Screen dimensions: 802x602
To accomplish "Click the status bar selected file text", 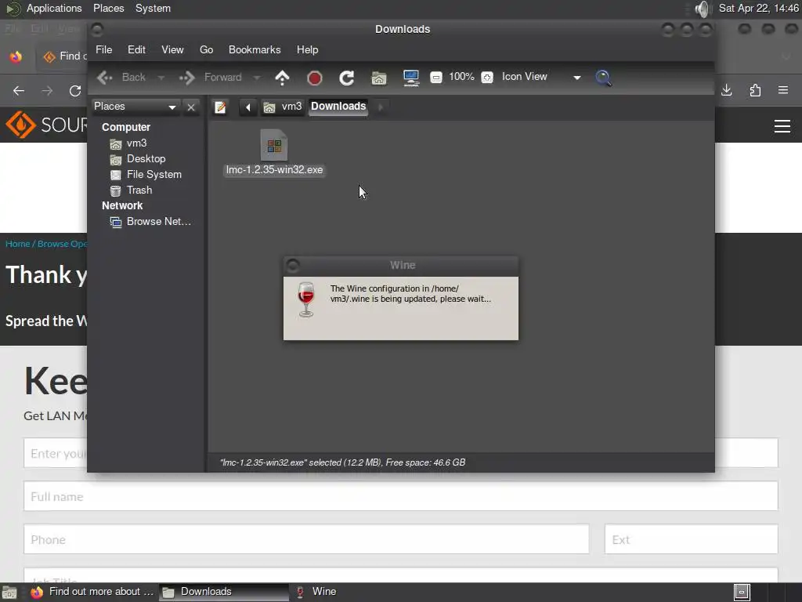I will pyautogui.click(x=342, y=462).
